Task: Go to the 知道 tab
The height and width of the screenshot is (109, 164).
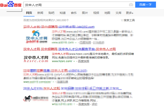Action: [63, 13]
